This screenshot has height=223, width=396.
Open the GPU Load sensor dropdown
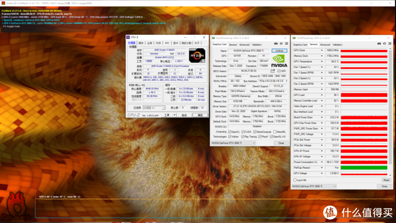click(321, 95)
